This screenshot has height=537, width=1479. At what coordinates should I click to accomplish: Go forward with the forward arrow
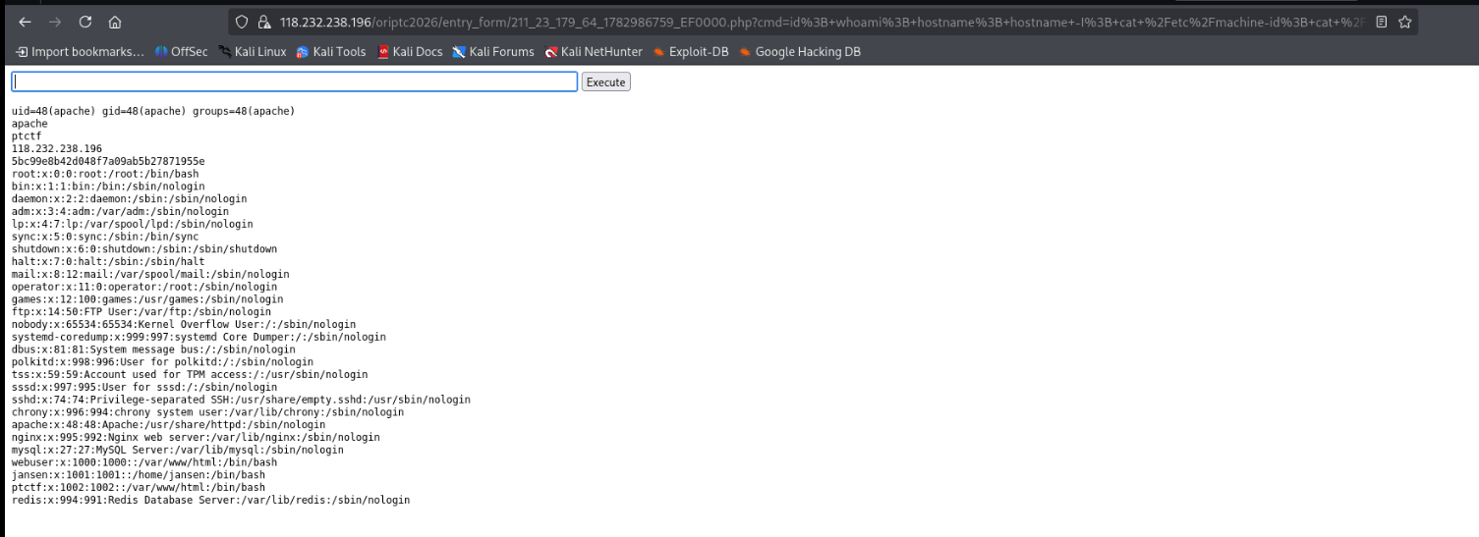click(54, 22)
